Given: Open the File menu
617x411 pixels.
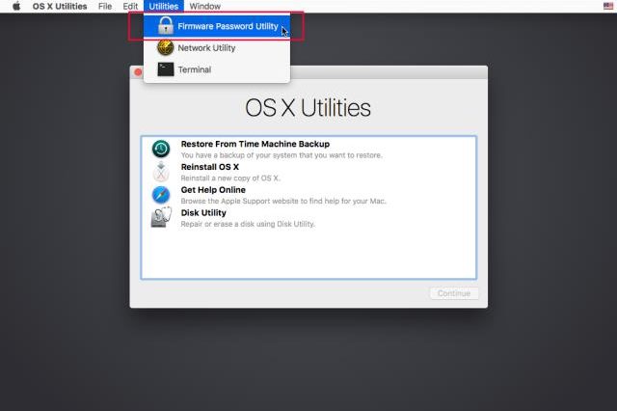Looking at the screenshot, I should click(105, 7).
